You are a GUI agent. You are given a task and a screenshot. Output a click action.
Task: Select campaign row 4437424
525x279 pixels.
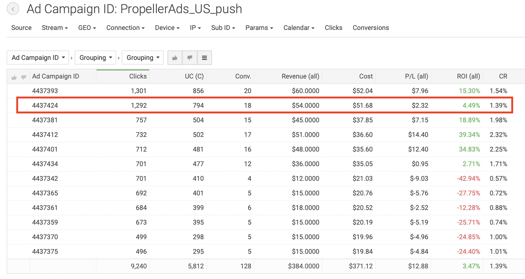[45, 106]
